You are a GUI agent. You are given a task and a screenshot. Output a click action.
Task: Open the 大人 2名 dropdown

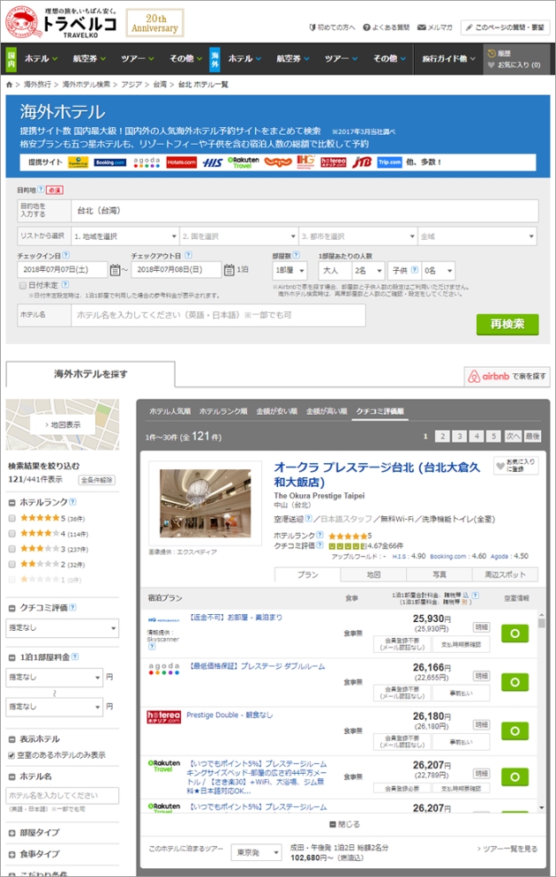(x=368, y=271)
